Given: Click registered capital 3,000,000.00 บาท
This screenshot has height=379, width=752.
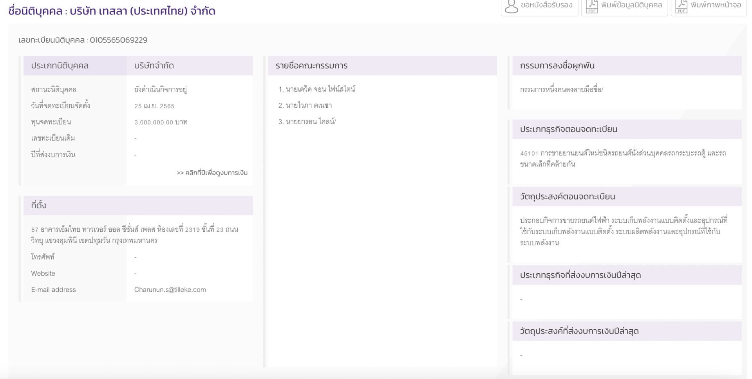Looking at the screenshot, I should tap(161, 122).
